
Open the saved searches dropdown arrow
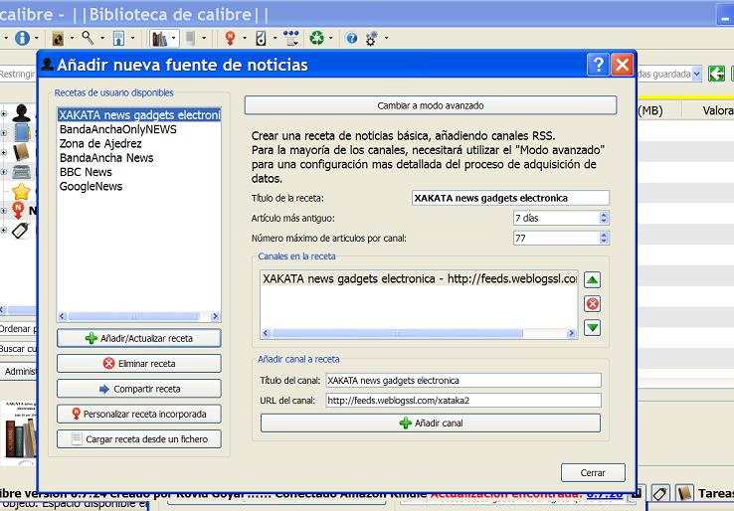(x=696, y=74)
